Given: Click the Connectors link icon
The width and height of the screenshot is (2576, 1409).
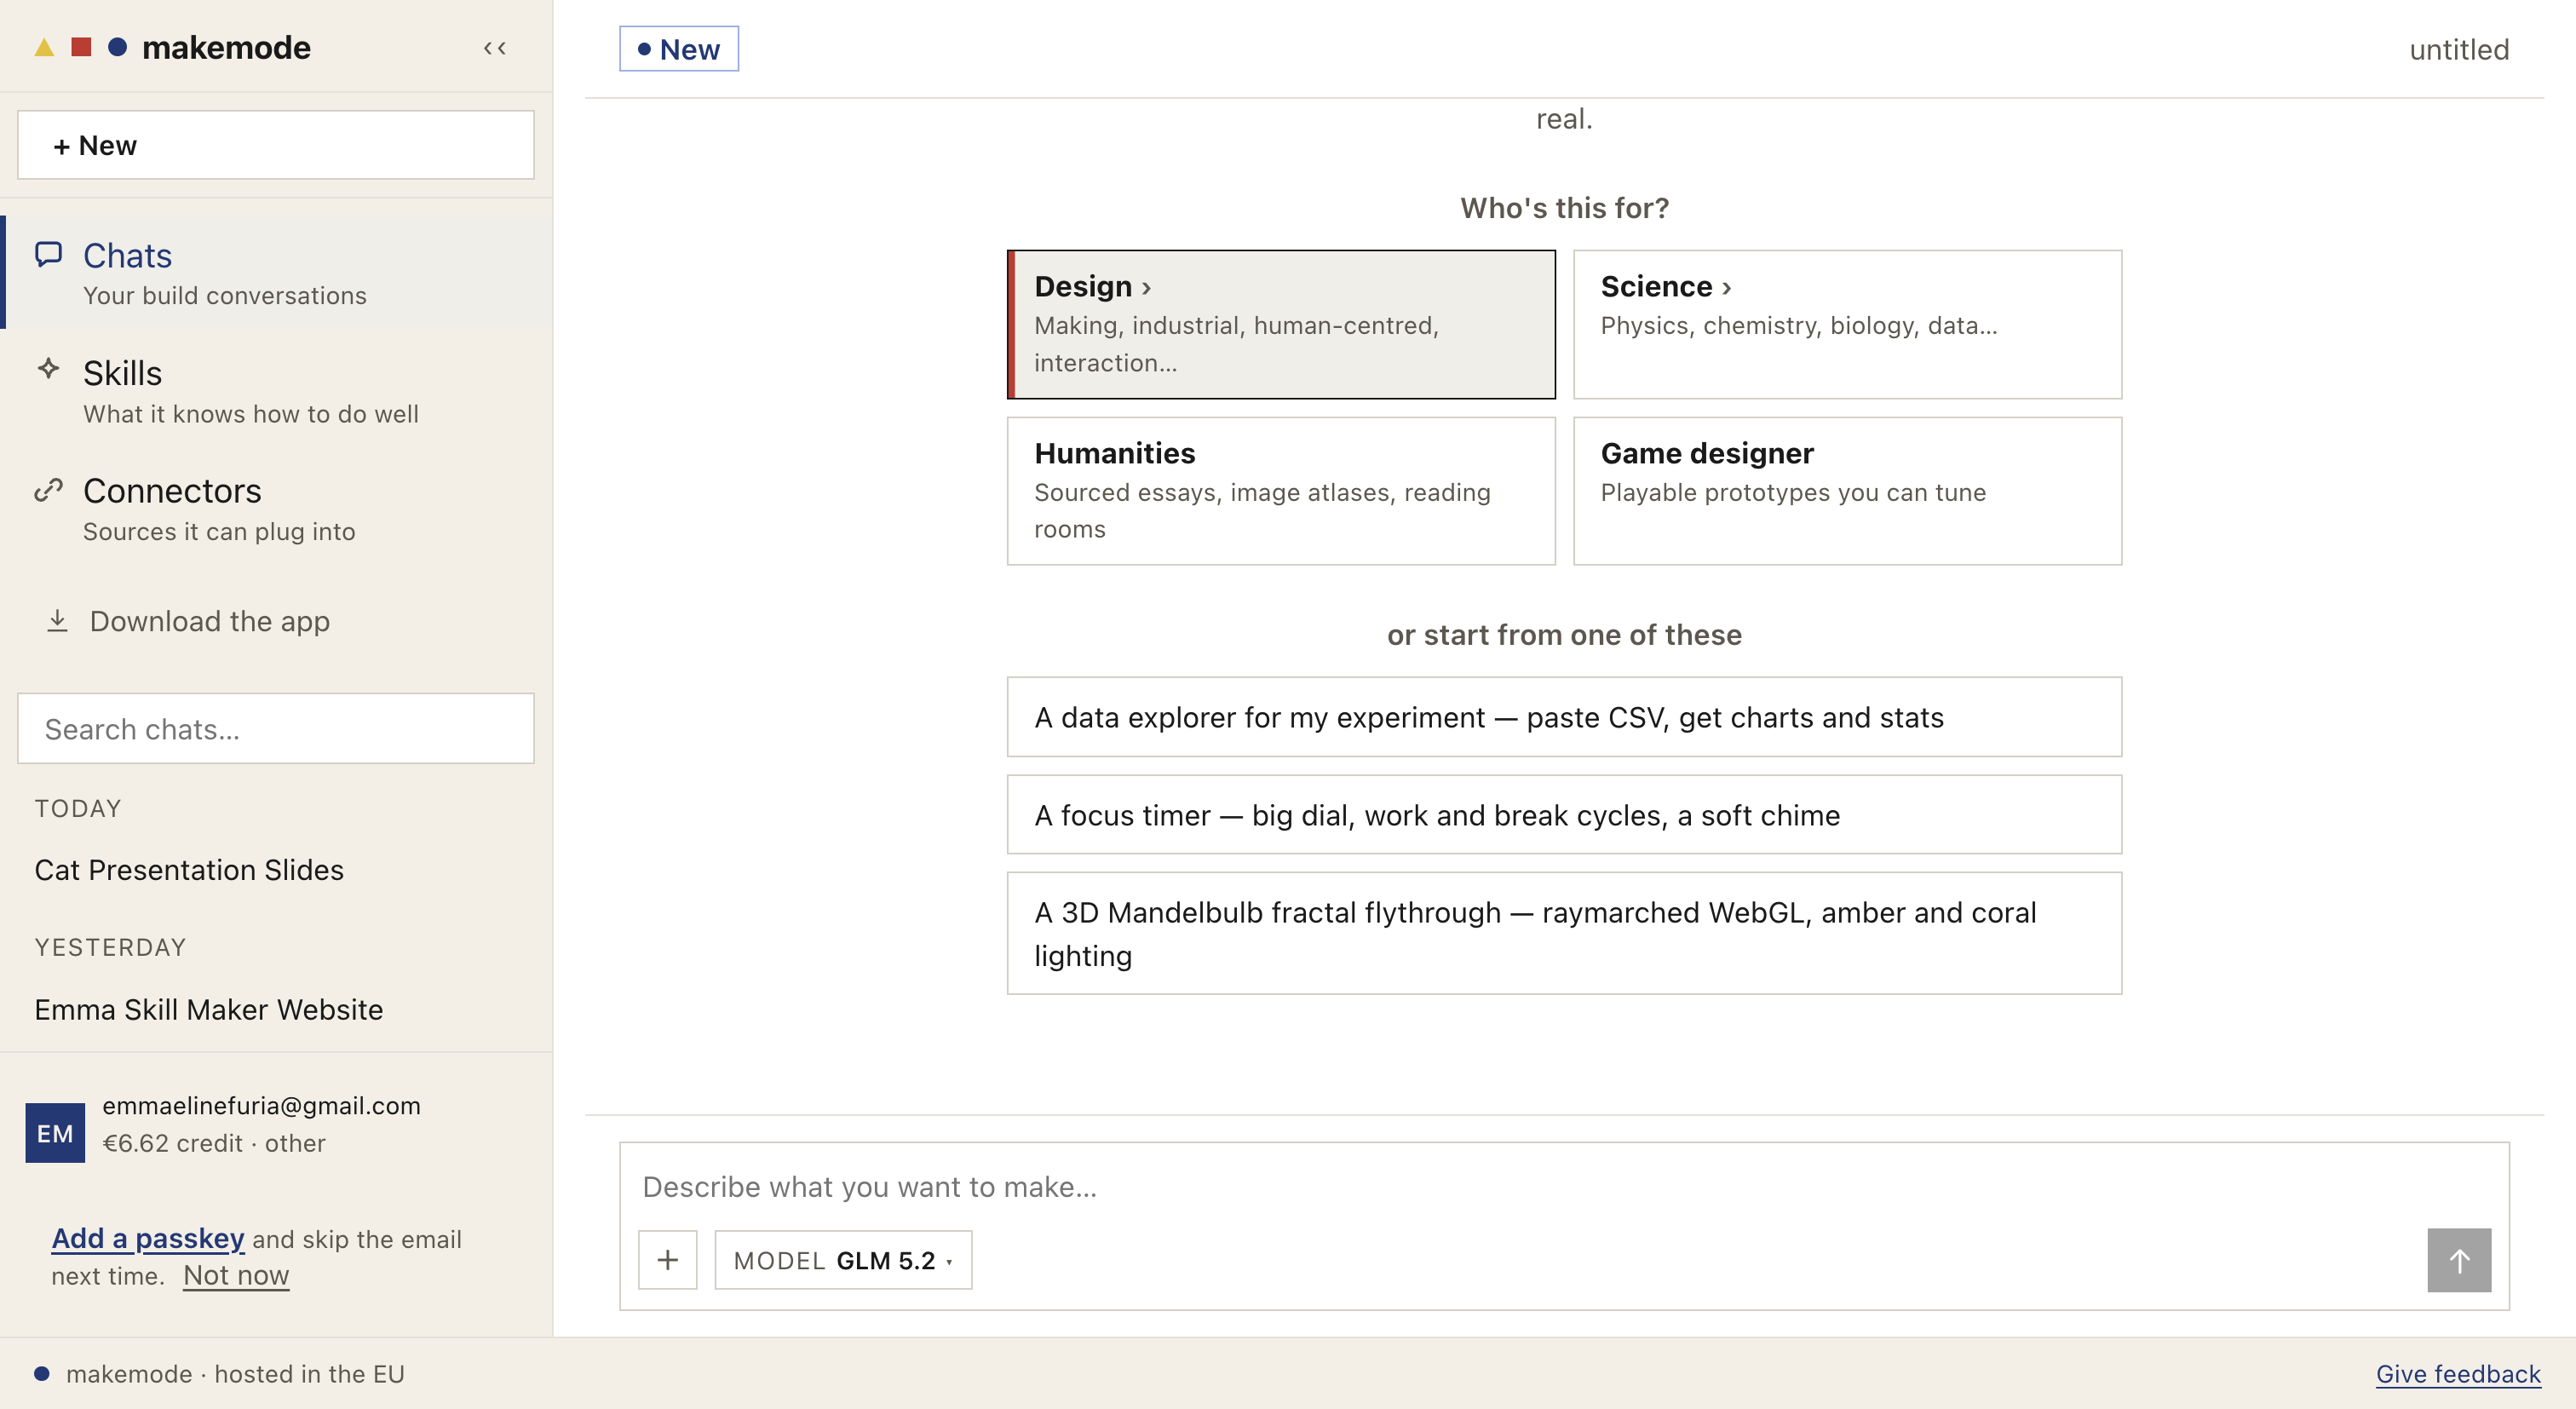Looking at the screenshot, I should coord(49,489).
